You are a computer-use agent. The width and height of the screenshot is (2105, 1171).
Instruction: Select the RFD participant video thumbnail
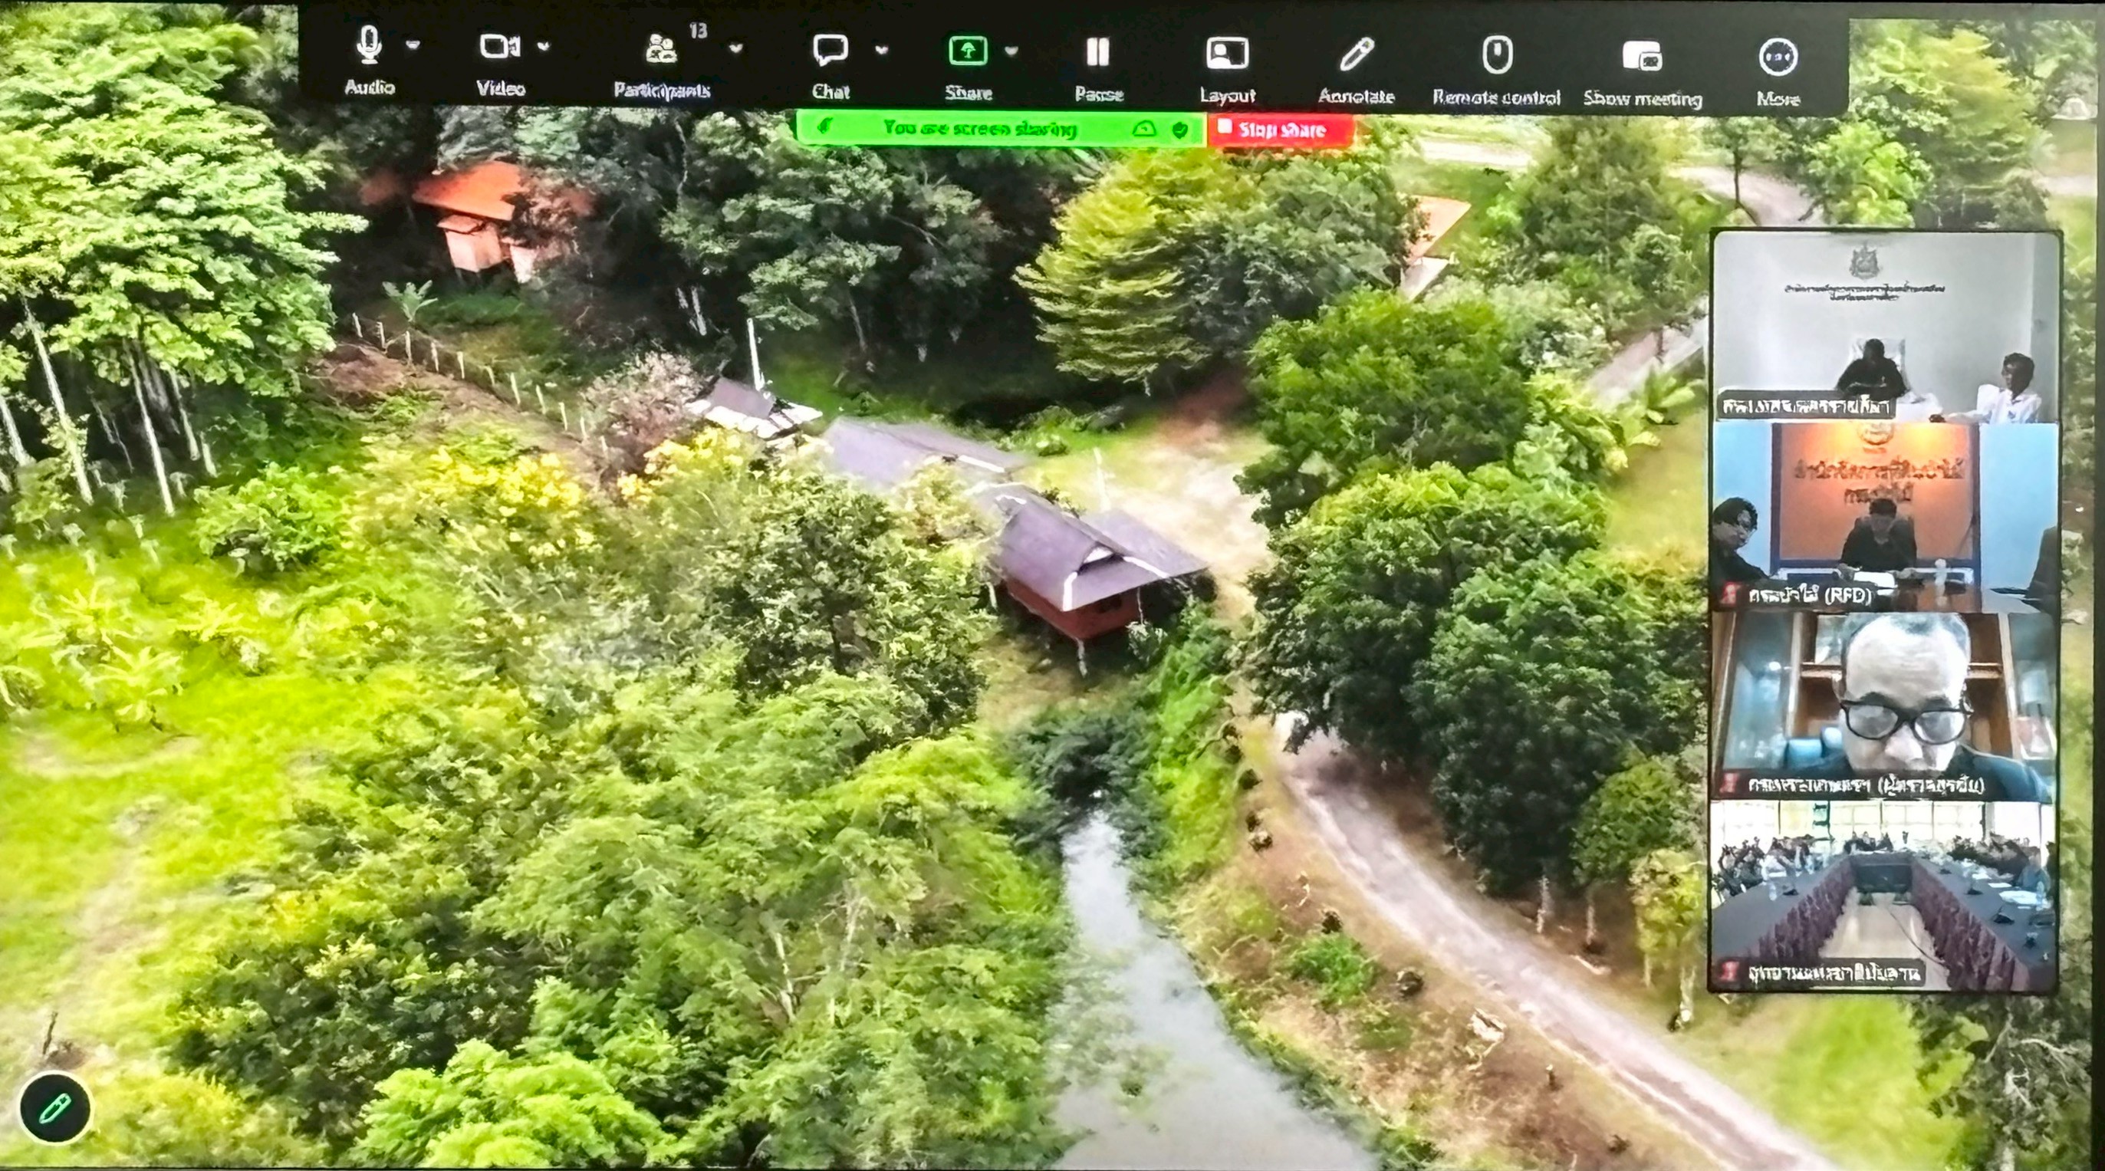(x=1883, y=516)
